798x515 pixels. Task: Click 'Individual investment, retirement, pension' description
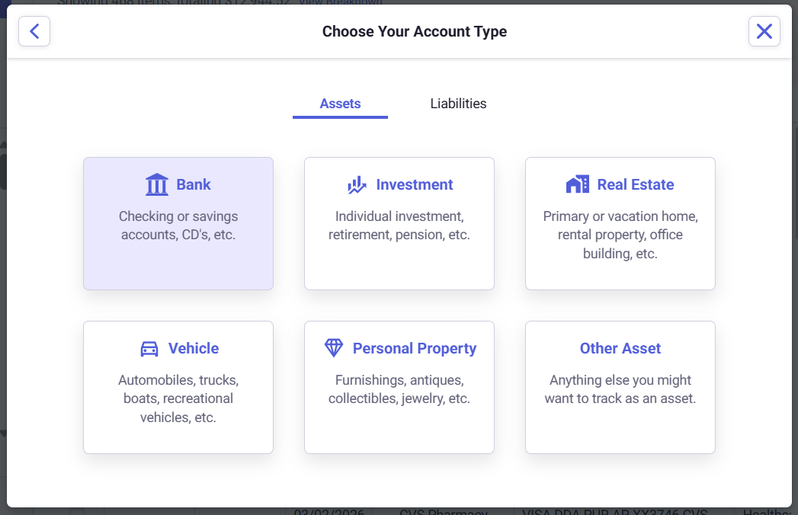click(x=399, y=226)
